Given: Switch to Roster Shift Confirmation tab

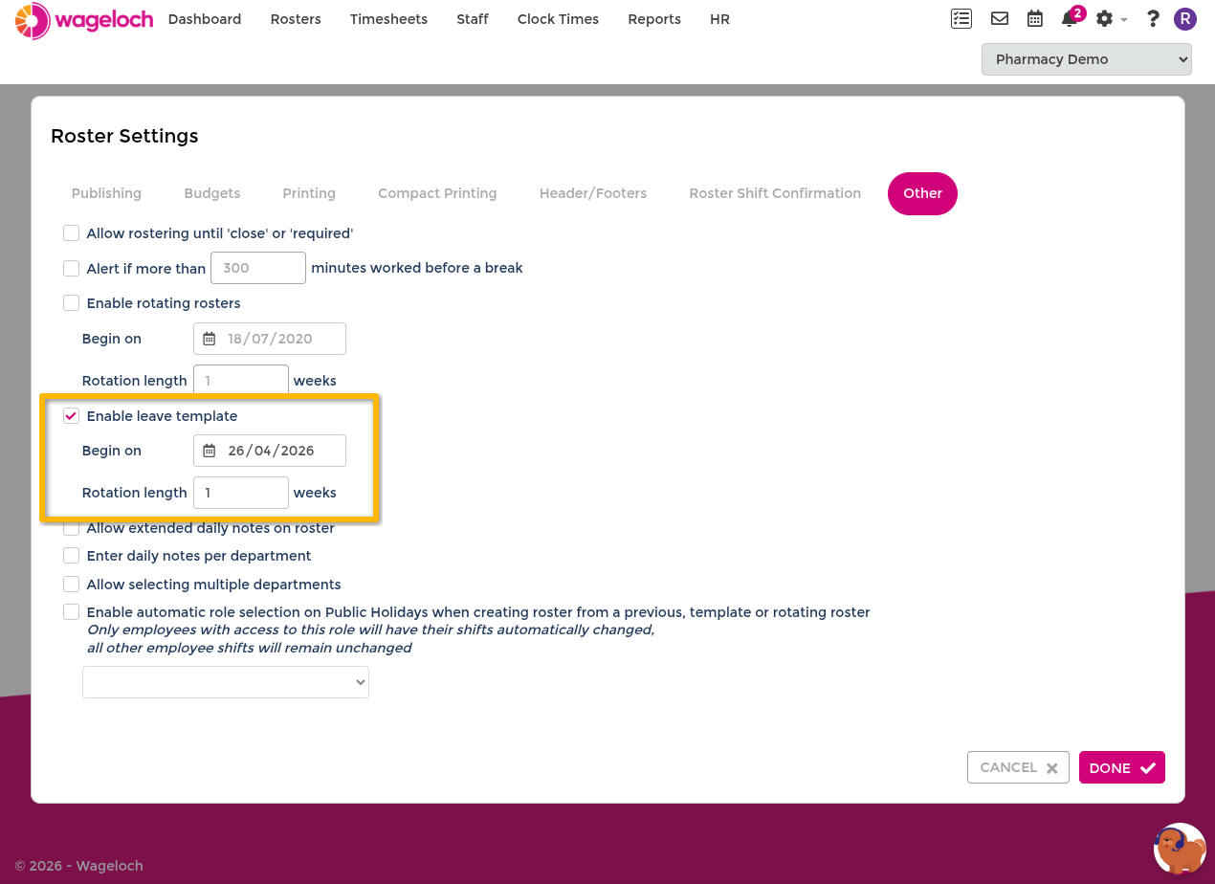Looking at the screenshot, I should click(x=775, y=193).
